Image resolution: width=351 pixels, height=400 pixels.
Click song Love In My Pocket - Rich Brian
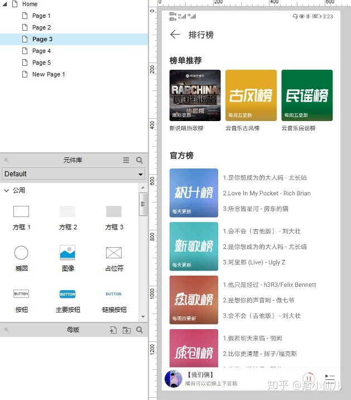[x=267, y=194]
